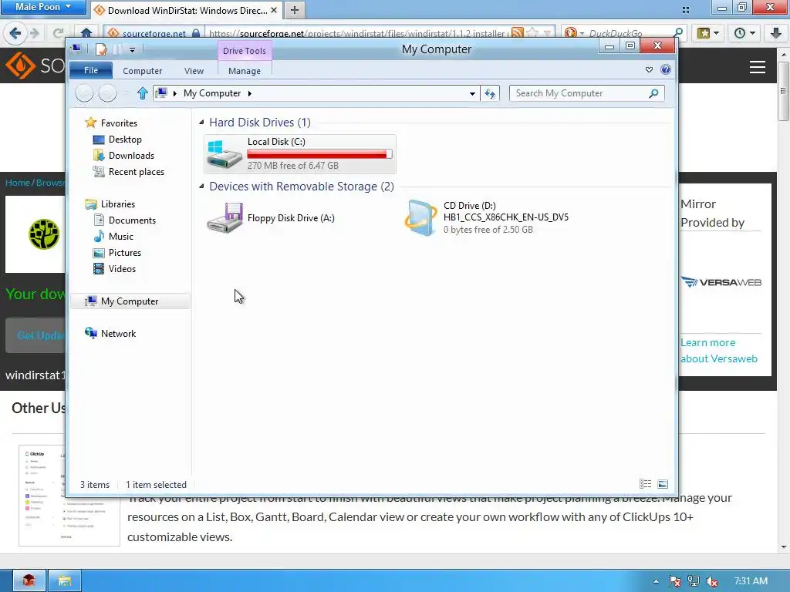Collapse Hard Disk Drives group
Viewport: 790px width, 592px height.
(201, 123)
